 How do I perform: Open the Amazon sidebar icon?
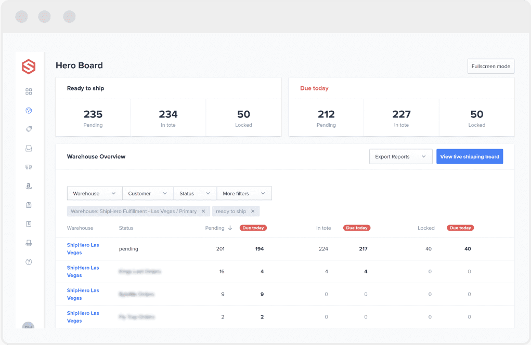coord(29,186)
